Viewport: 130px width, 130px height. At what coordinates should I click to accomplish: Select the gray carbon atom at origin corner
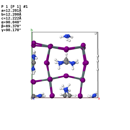(33, 96)
